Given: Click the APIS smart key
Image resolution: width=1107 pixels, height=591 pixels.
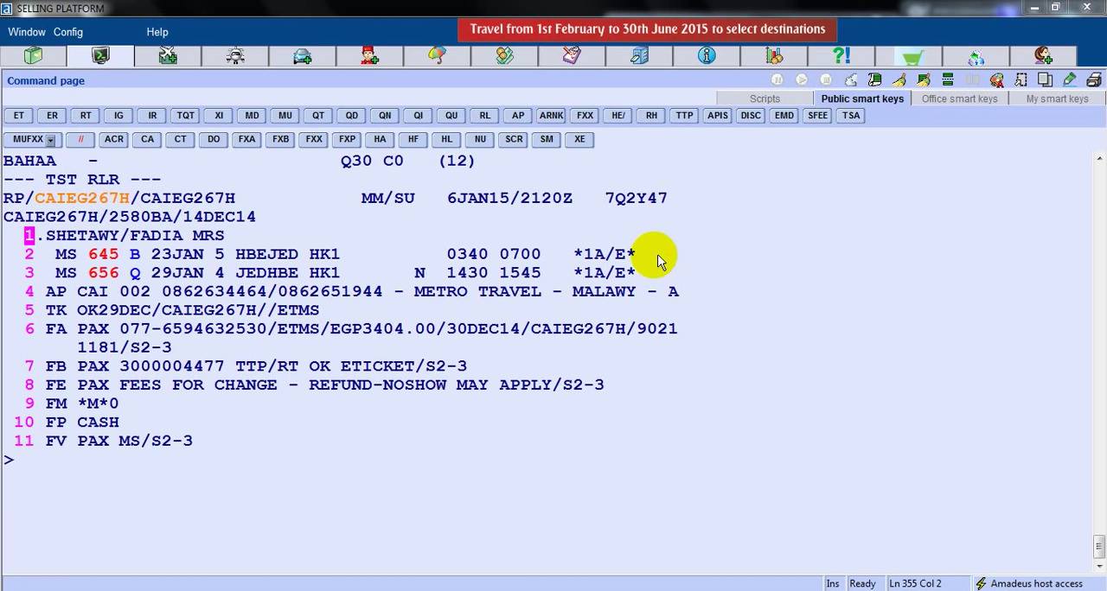Looking at the screenshot, I should click(x=718, y=116).
